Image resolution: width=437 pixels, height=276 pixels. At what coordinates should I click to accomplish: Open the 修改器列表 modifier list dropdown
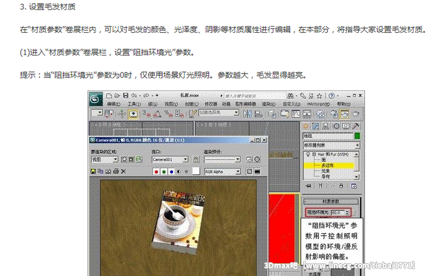pos(331,145)
